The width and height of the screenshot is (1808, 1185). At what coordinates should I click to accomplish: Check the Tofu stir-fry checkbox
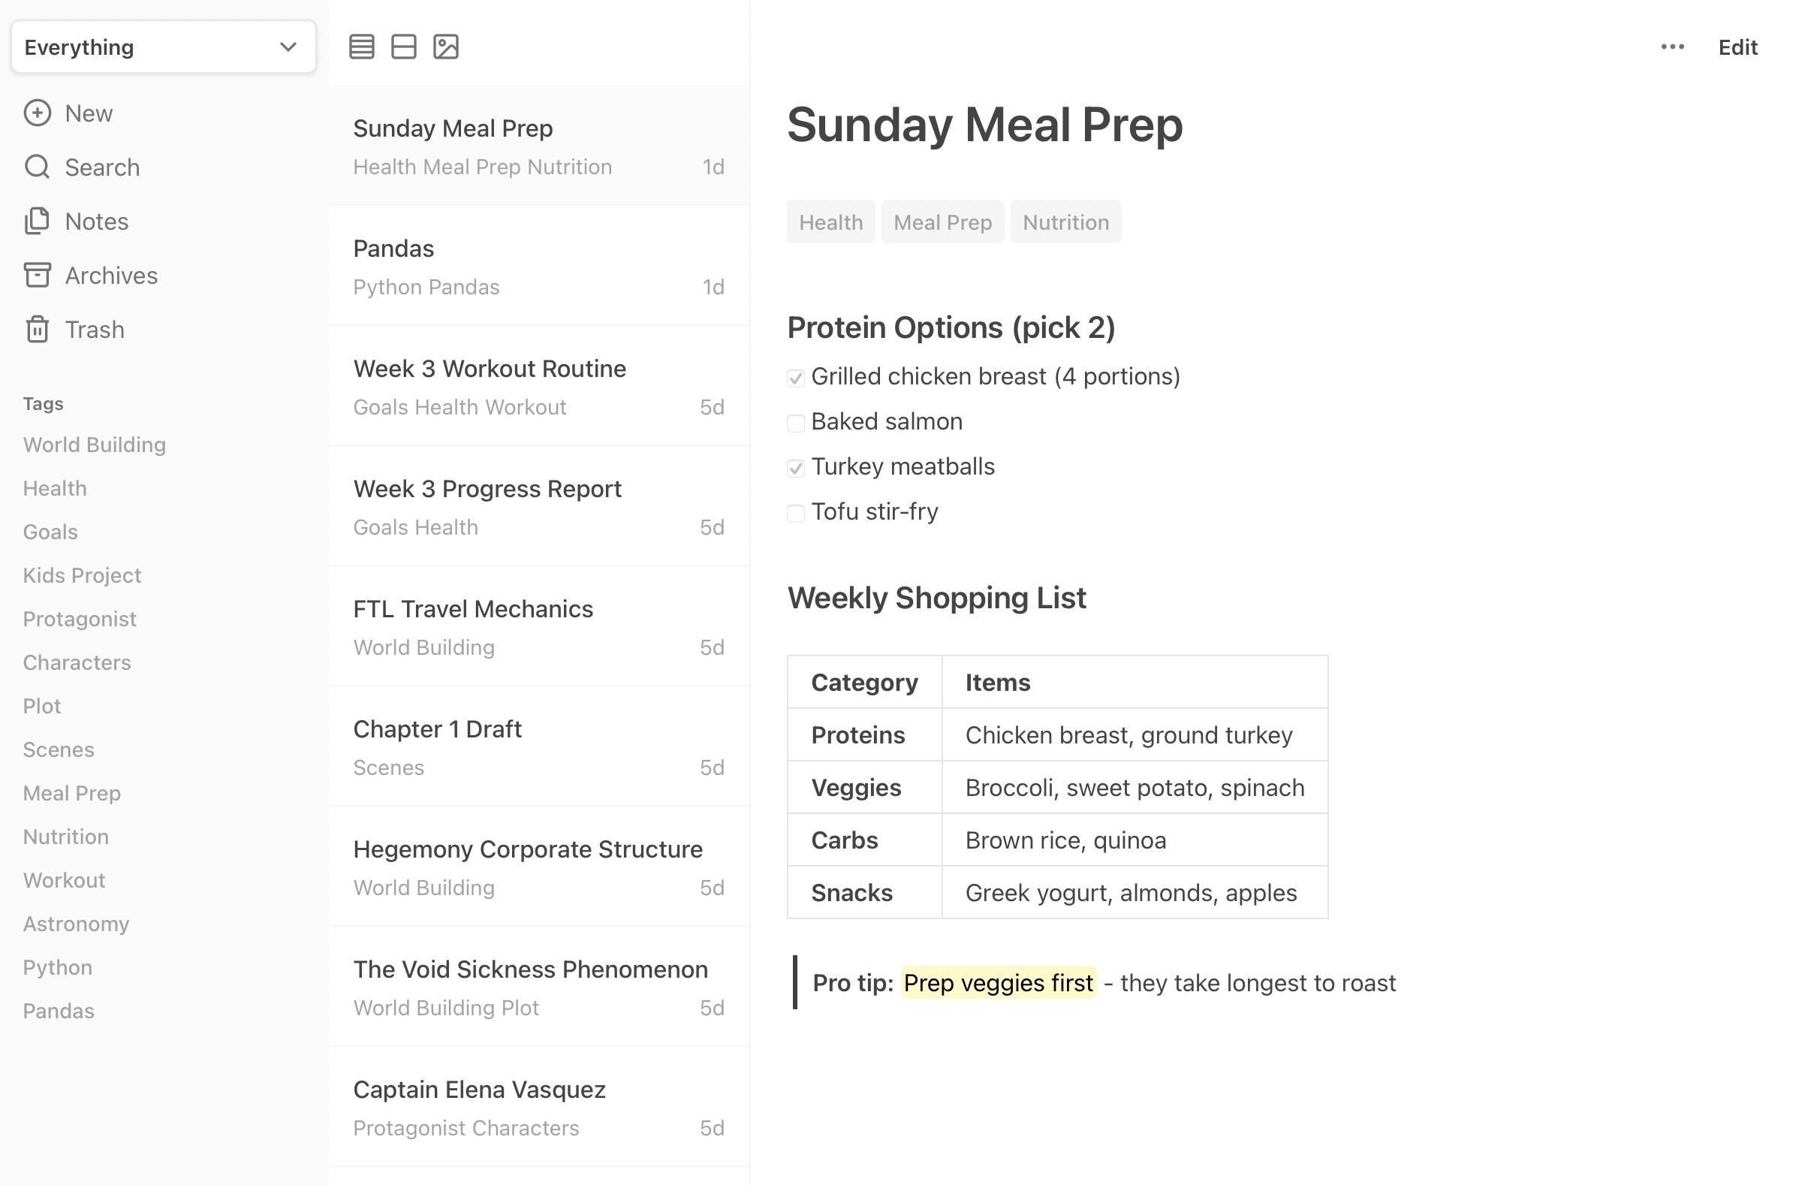795,514
